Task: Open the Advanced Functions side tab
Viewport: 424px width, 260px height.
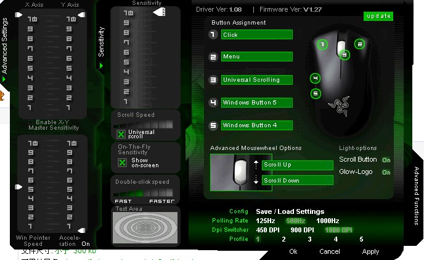Action: click(x=417, y=195)
